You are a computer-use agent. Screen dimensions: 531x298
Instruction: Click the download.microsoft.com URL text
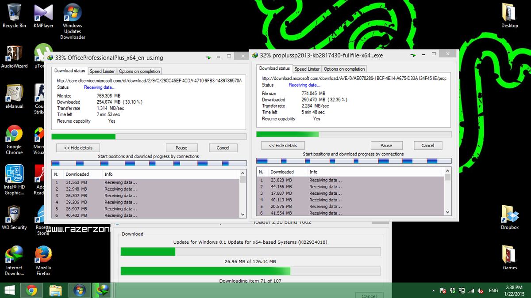coord(354,79)
